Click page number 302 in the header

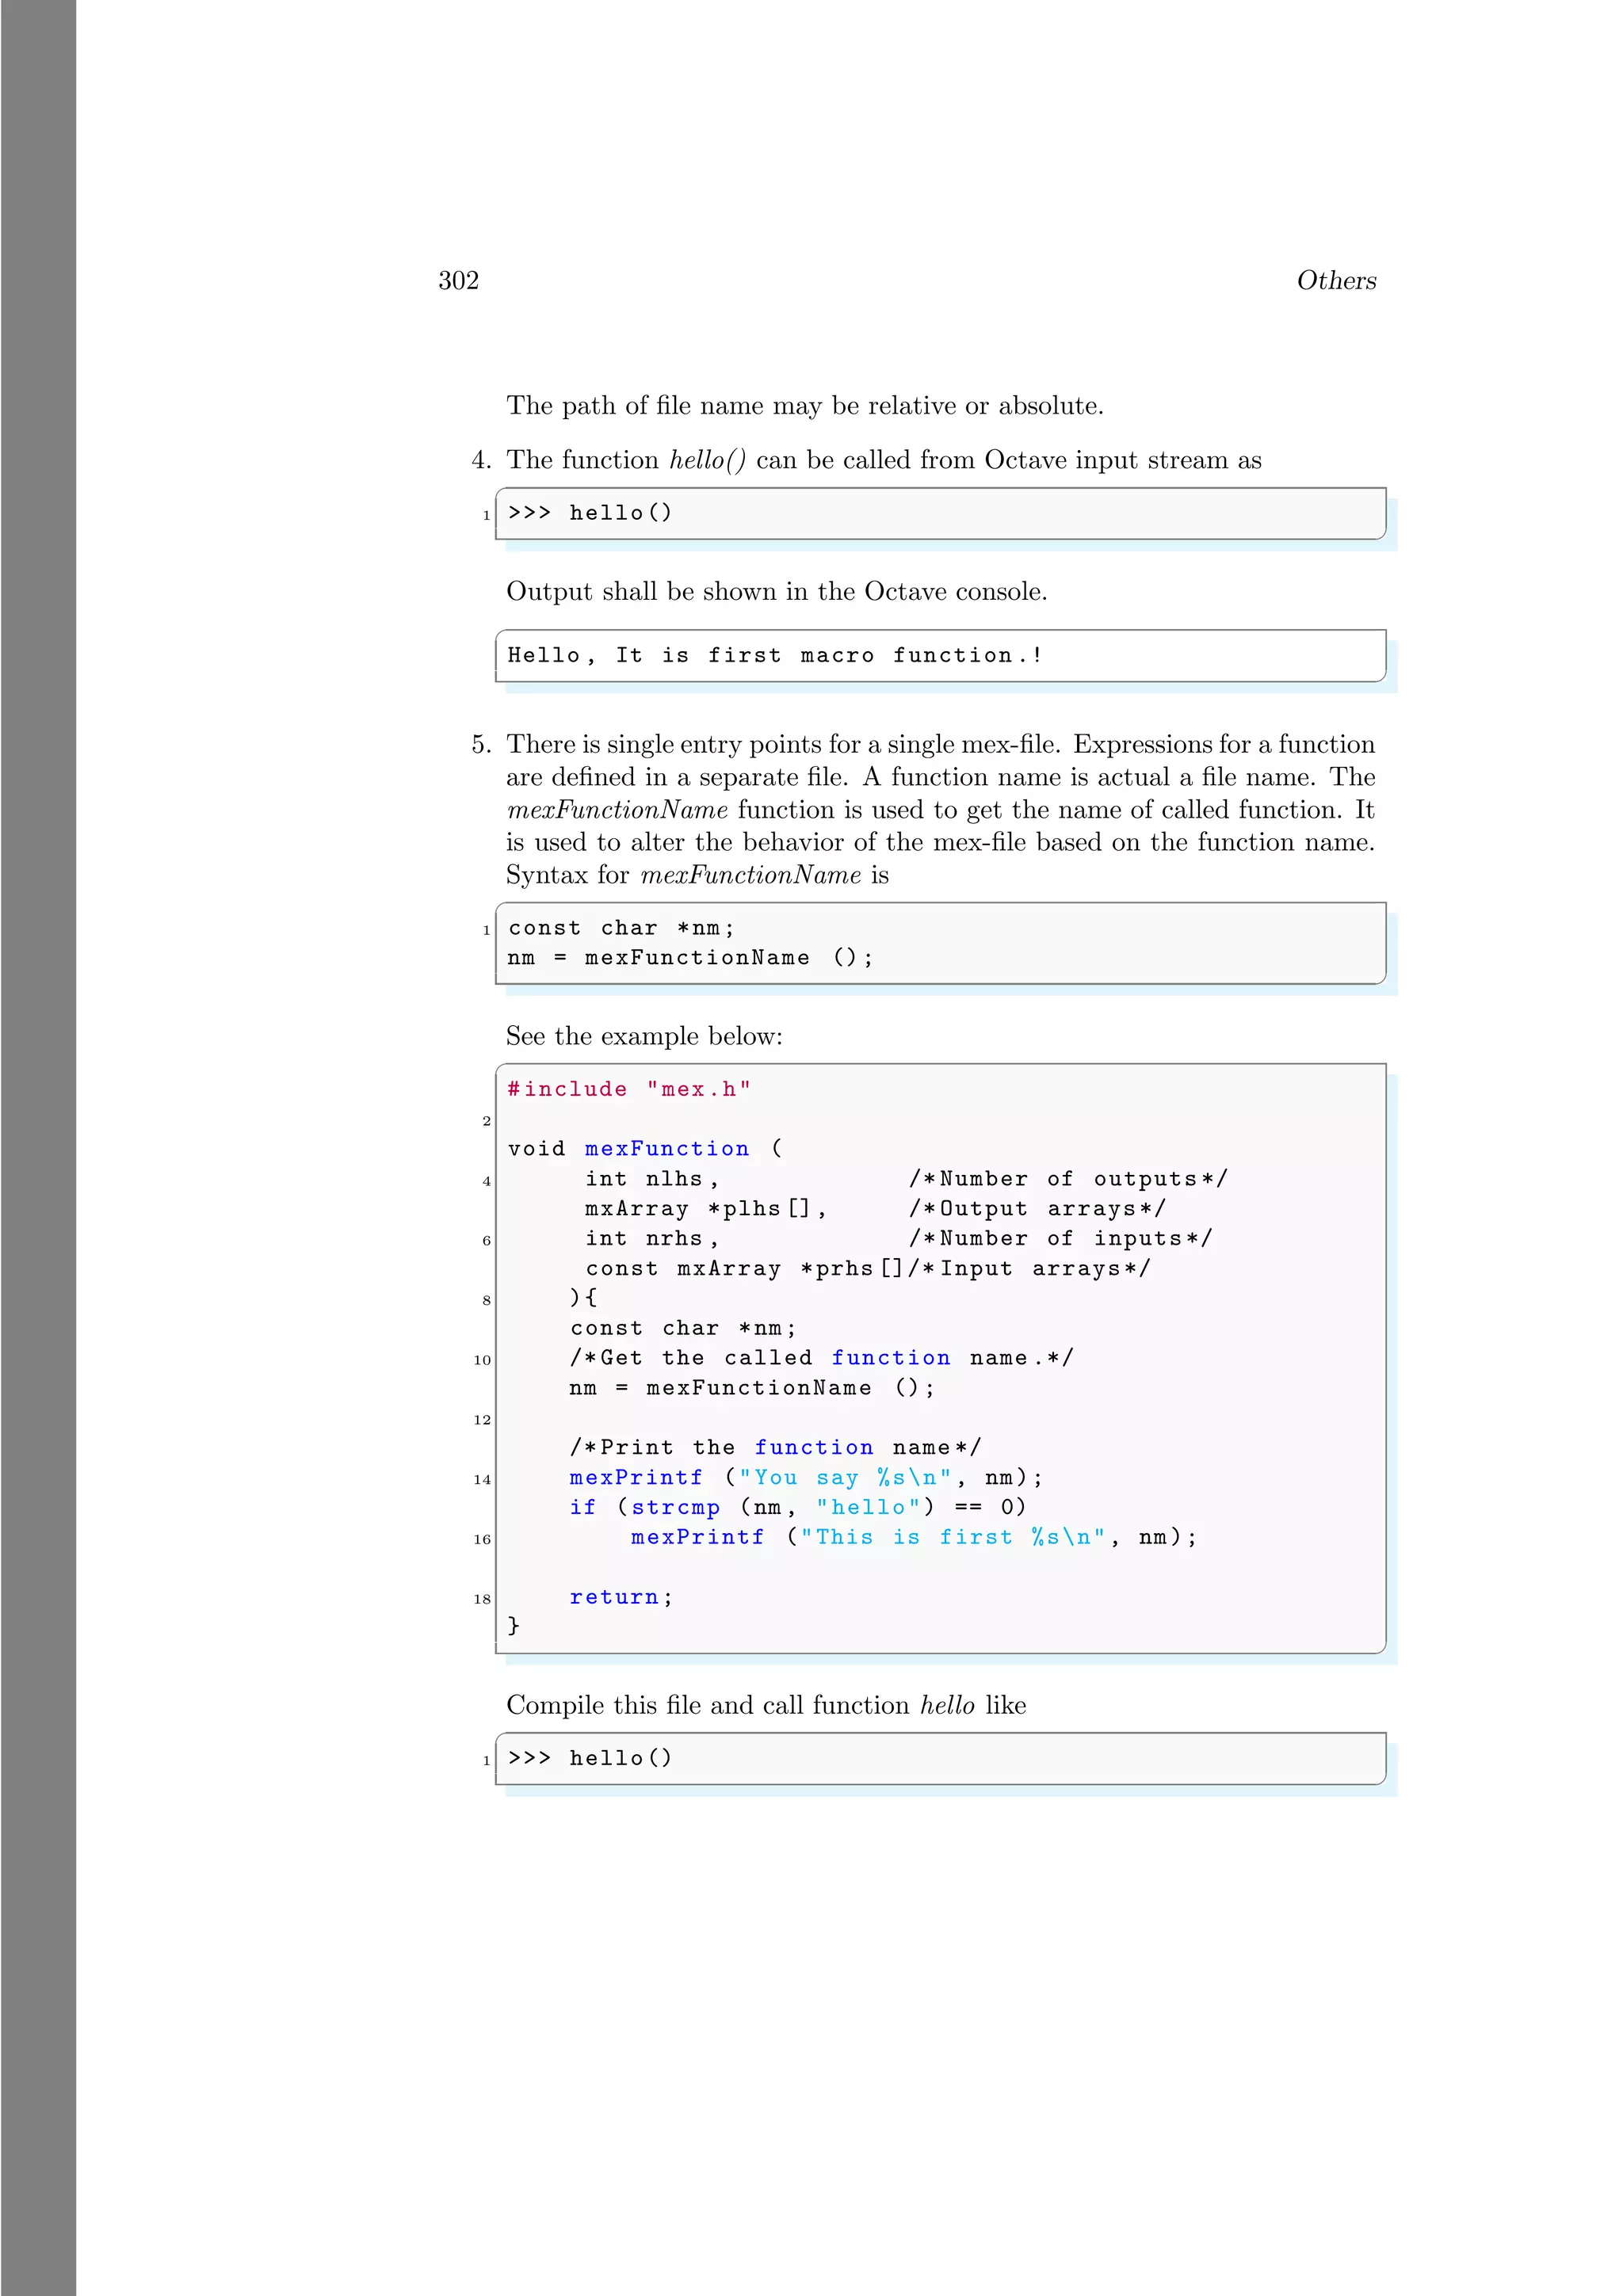458,280
